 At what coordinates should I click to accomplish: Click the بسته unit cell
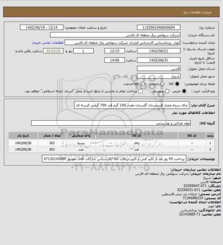pyautogui.click(x=81, y=143)
